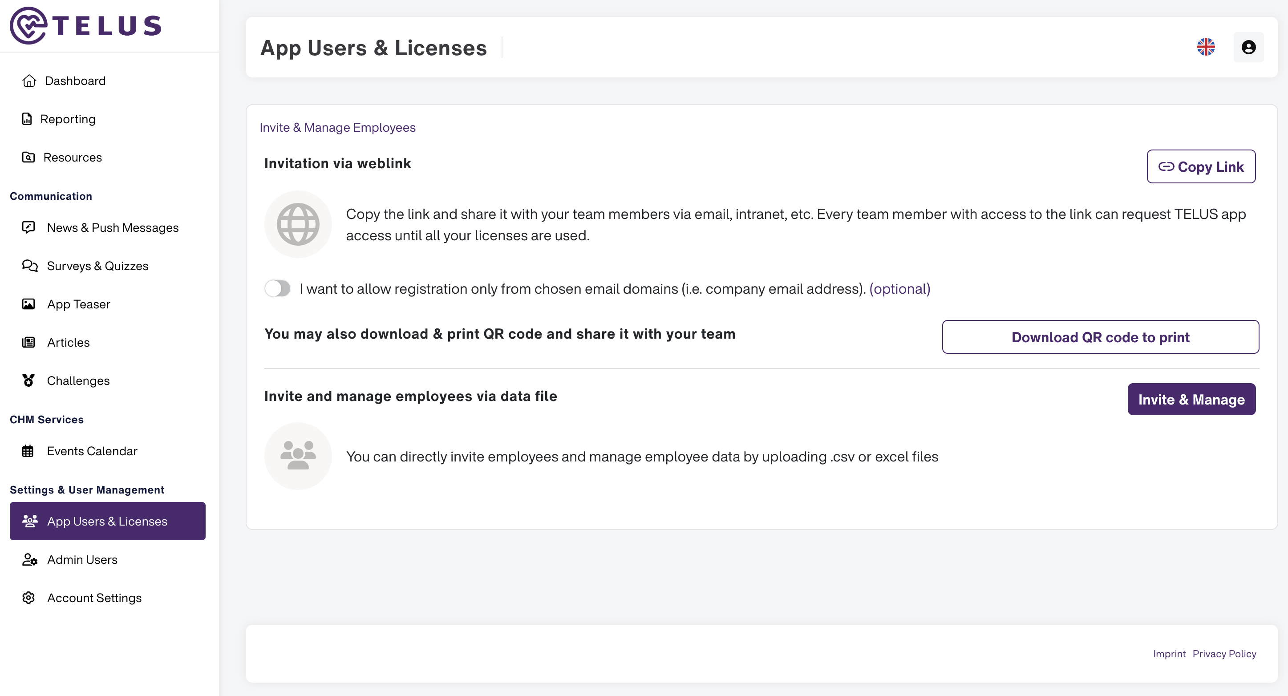
Task: Click the Resources folder icon
Action: 28,157
